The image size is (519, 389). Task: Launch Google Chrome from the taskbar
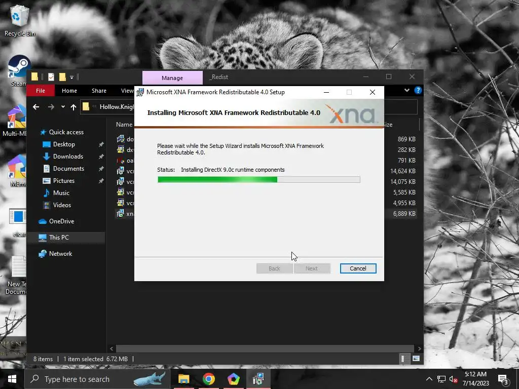(208, 379)
